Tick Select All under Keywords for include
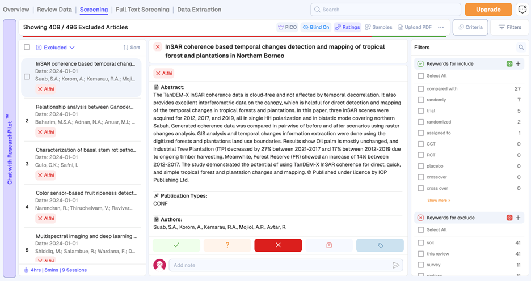This screenshot has height=281, width=531. tap(421, 76)
